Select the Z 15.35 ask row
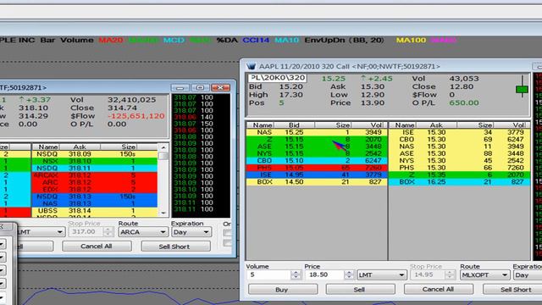The height and width of the screenshot is (305, 542). [x=459, y=175]
